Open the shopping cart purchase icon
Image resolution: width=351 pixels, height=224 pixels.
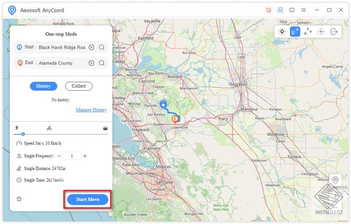point(268,10)
